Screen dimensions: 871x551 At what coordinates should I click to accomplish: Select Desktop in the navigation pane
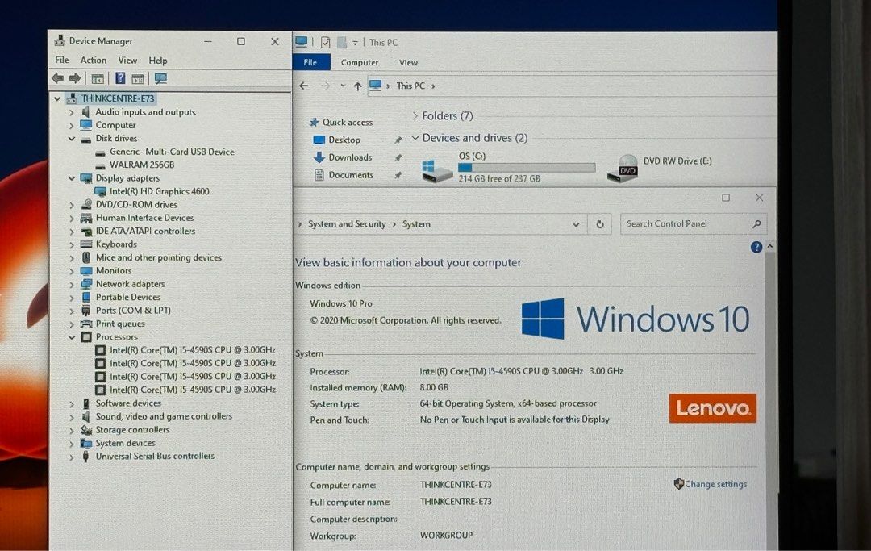coord(344,140)
